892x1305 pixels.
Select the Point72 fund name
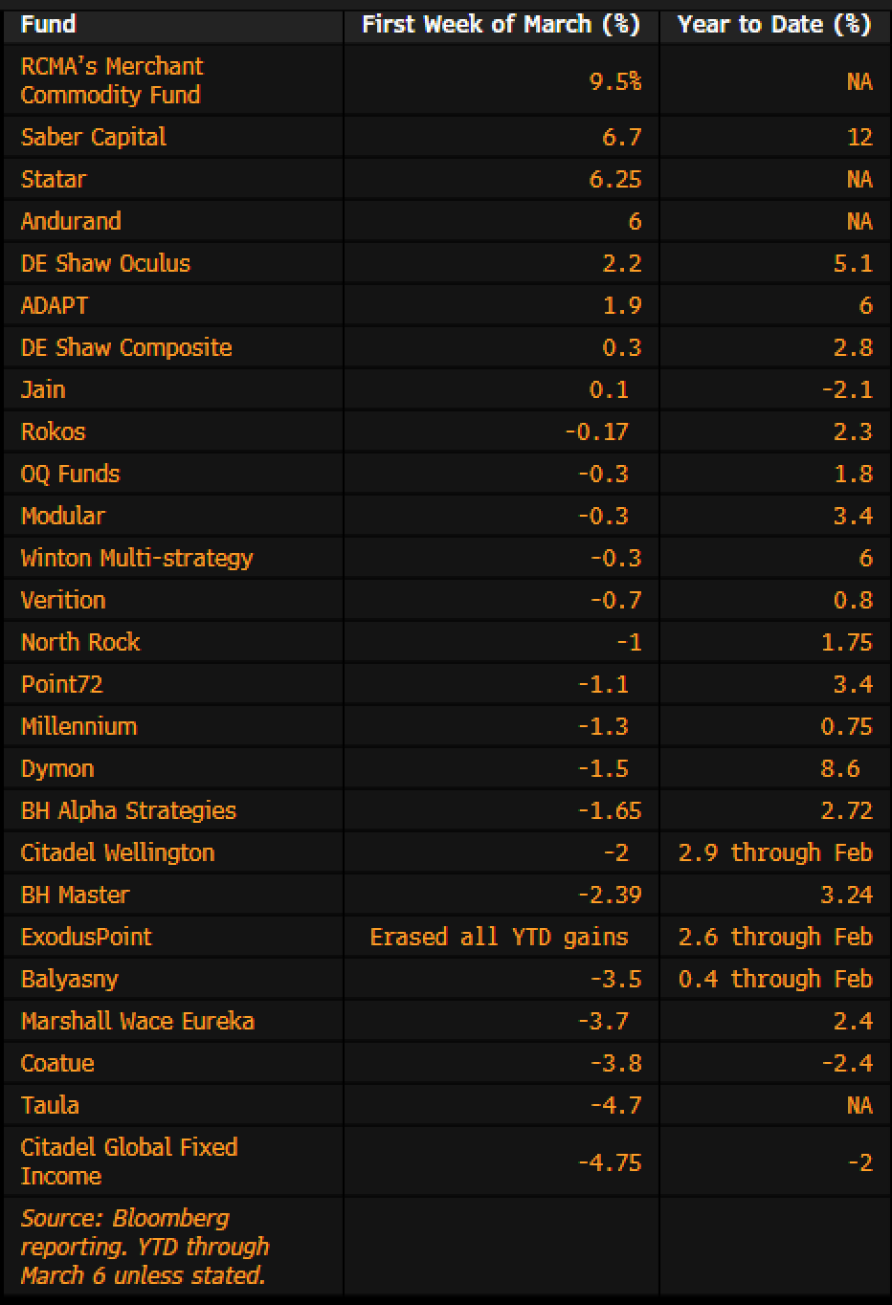click(x=61, y=684)
